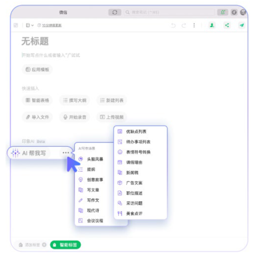Click the green paper plane send icon
The image size is (258, 258).
pos(242,25)
